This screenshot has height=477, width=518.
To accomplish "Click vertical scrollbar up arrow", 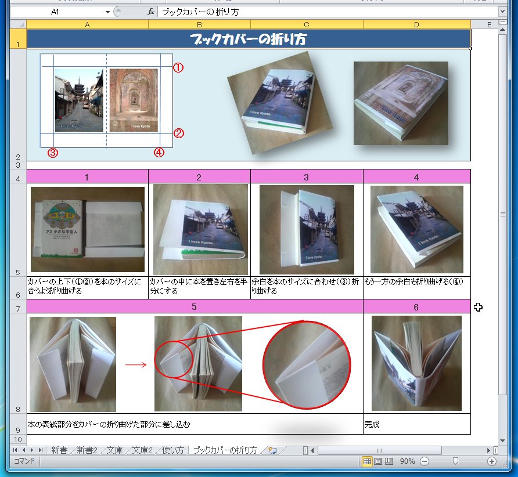I will 502,30.
